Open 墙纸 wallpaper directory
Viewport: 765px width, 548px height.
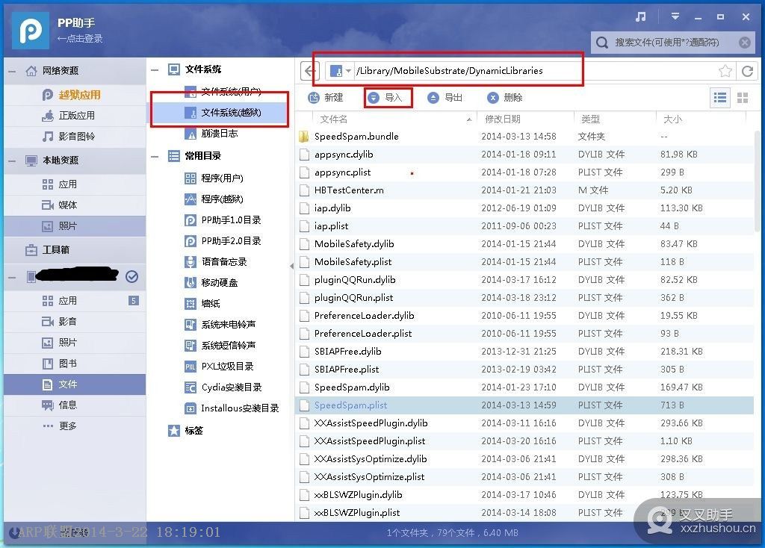202,304
